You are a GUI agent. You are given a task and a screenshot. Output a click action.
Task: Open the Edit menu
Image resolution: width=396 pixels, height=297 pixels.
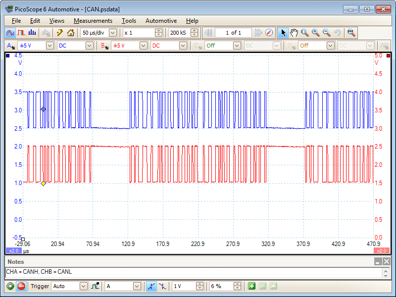coord(35,21)
